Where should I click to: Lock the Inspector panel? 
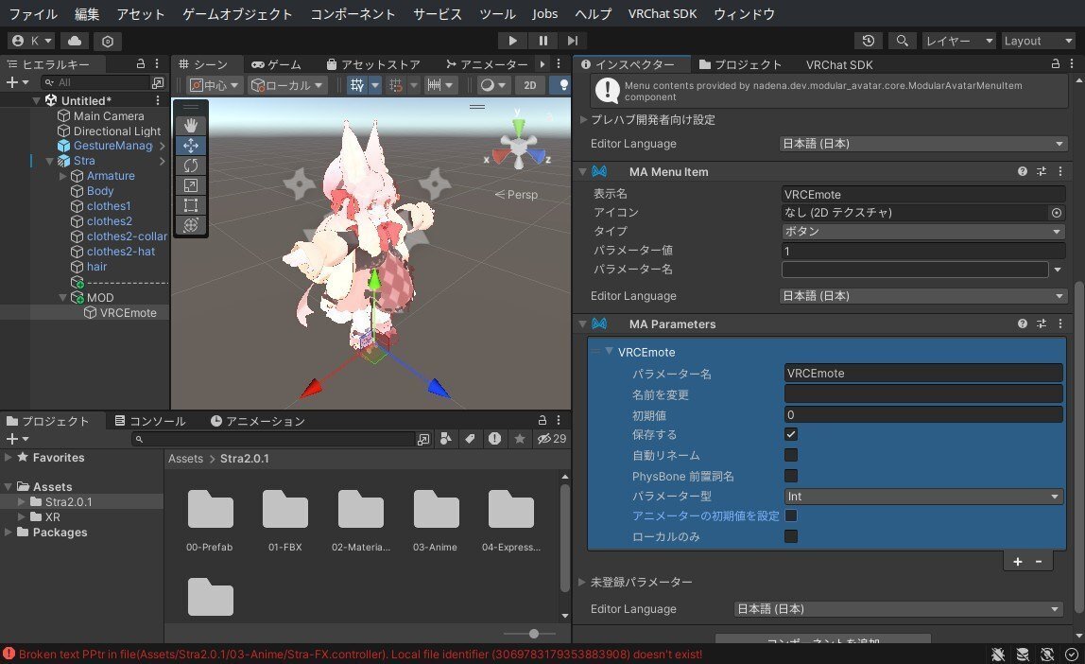(1056, 63)
